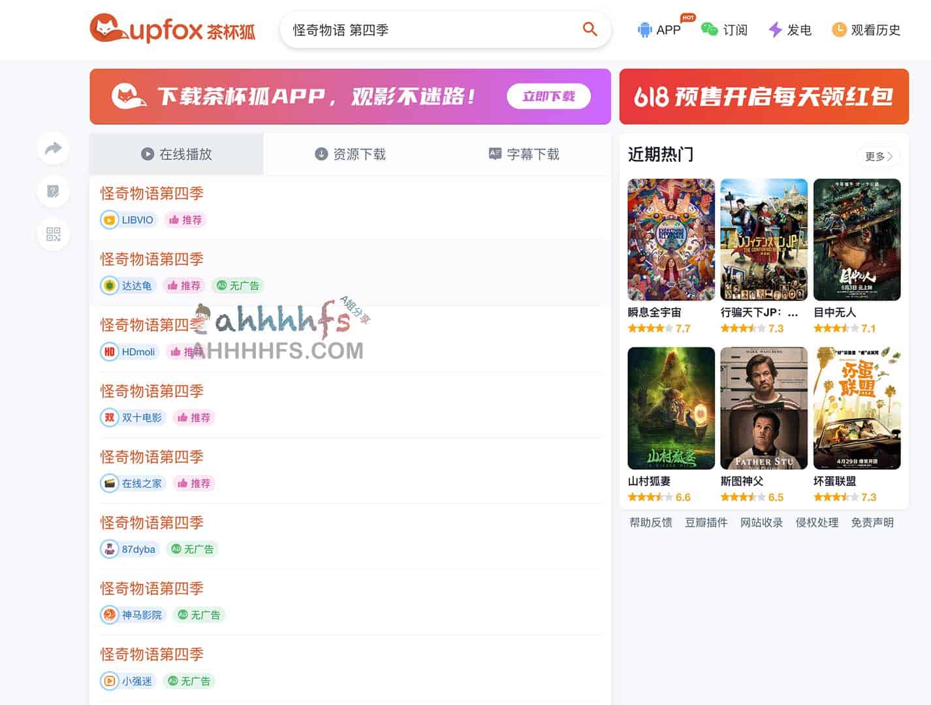This screenshot has height=705, width=931.
Task: Click the upfox fox logo
Action: click(172, 29)
